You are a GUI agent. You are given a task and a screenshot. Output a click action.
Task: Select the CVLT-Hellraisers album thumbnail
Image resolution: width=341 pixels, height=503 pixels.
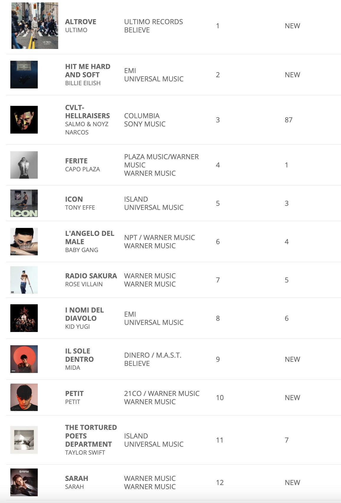click(x=24, y=120)
